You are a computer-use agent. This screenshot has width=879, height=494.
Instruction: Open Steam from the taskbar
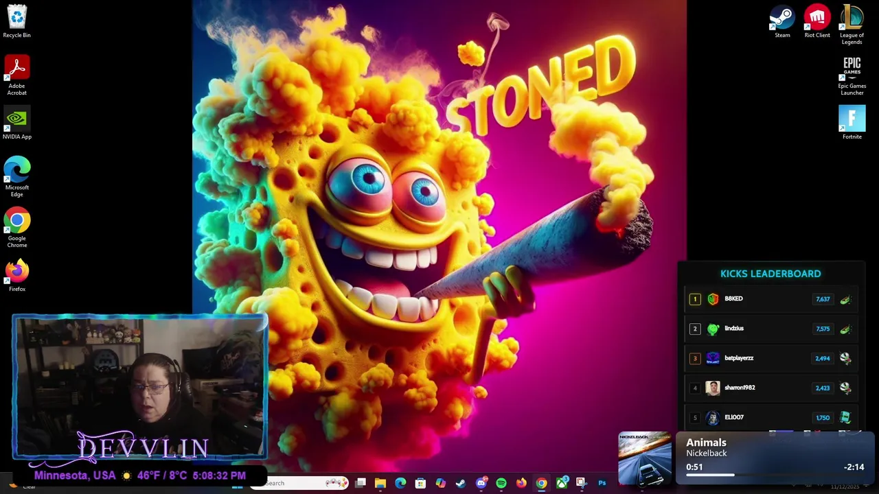pyautogui.click(x=461, y=483)
